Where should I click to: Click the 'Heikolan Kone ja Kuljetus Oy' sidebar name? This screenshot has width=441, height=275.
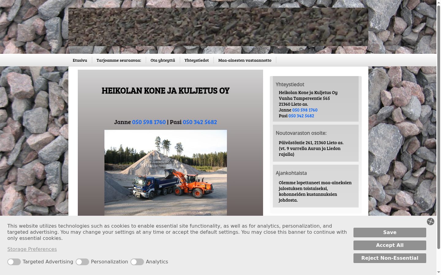[x=308, y=93]
